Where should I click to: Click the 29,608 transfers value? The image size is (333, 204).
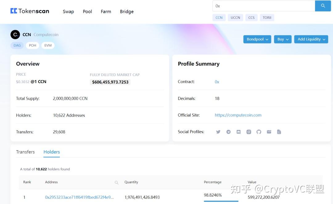(59, 132)
